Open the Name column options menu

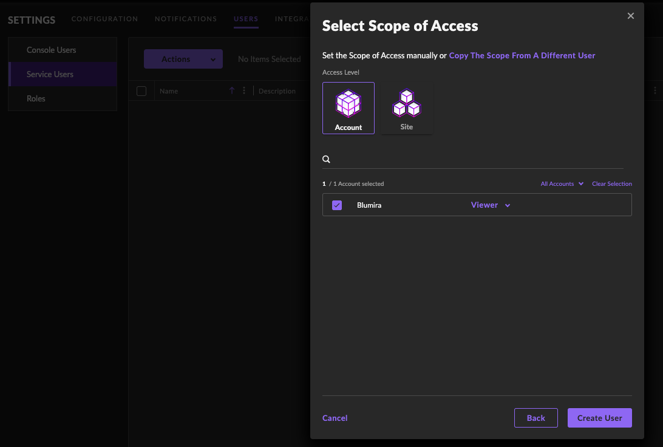(x=244, y=91)
